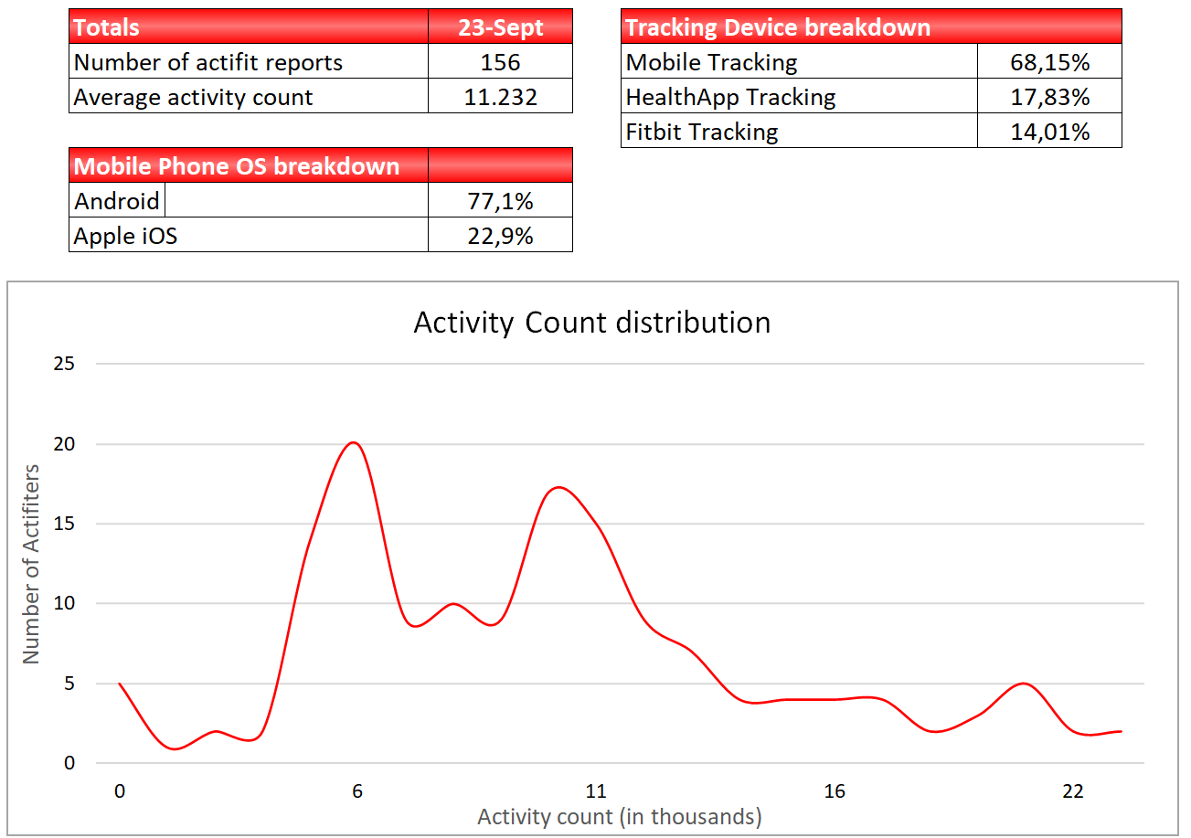The width and height of the screenshot is (1191, 838).
Task: Select the Apple iOS row label
Action: tap(248, 236)
